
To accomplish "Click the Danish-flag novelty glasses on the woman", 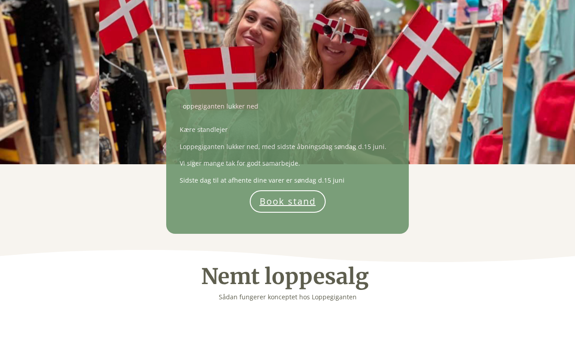I will (x=341, y=27).
